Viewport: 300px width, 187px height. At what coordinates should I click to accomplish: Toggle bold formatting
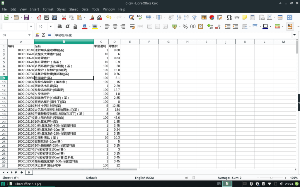[x=60, y=26]
